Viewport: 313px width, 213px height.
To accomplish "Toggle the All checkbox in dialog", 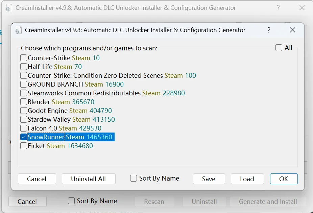I will pos(279,48).
